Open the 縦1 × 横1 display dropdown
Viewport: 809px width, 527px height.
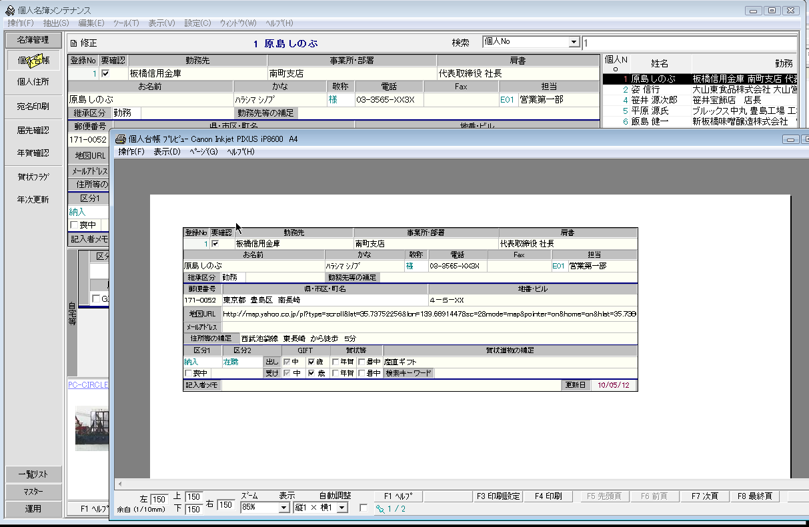click(343, 508)
